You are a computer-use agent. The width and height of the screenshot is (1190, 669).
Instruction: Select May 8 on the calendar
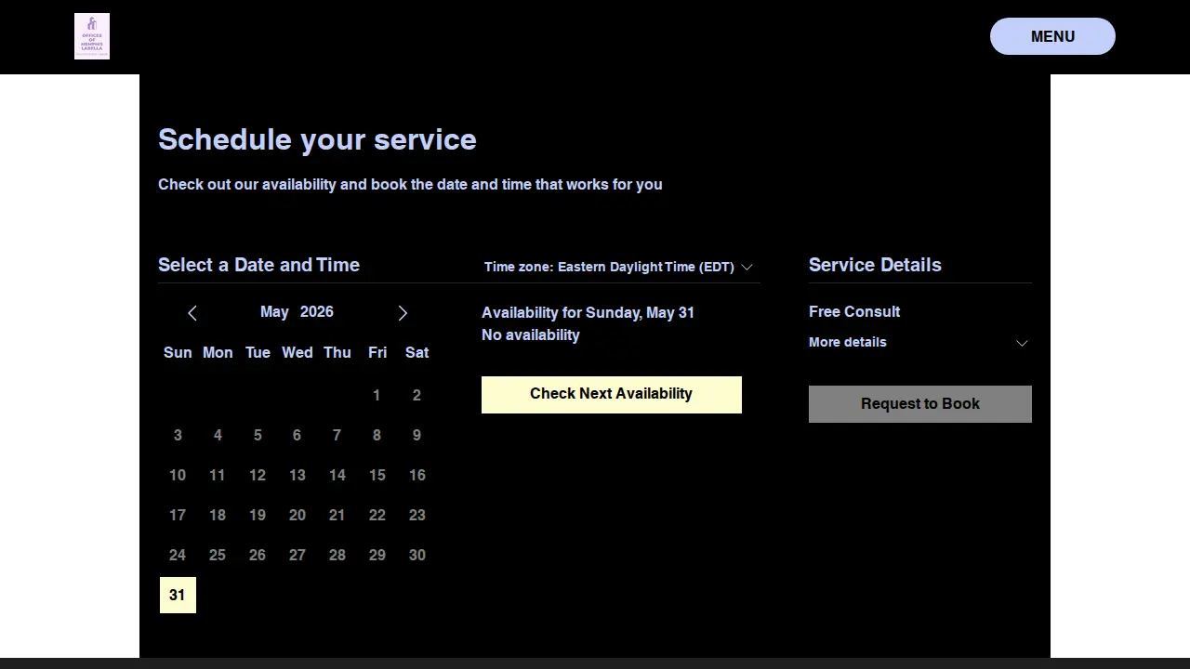(x=377, y=435)
